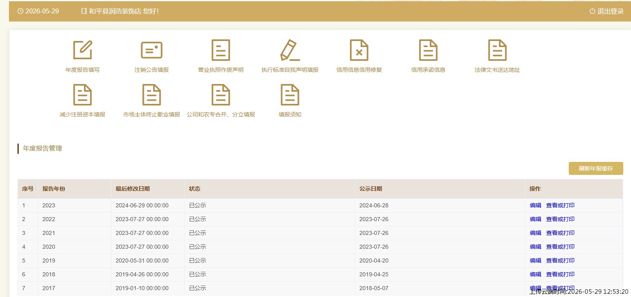Click the 市场主体终止歇业填报 label

[152, 114]
